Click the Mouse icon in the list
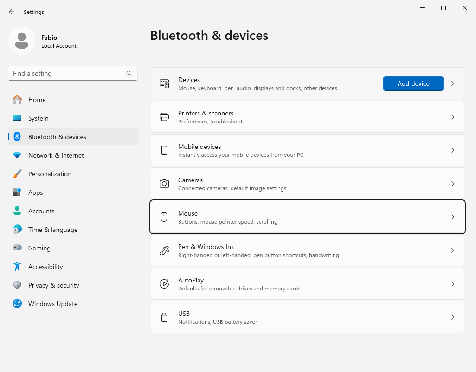Image resolution: width=476 pixels, height=372 pixels. click(164, 217)
